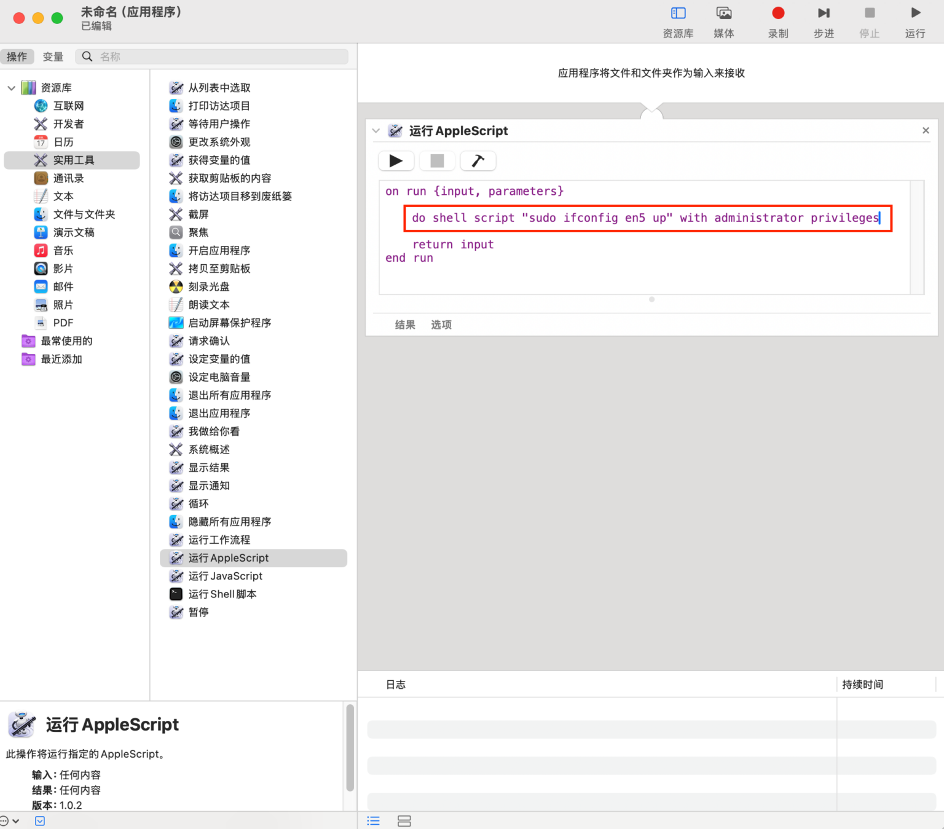Compile the script with the hammer icon
The width and height of the screenshot is (944, 829).
478,160
